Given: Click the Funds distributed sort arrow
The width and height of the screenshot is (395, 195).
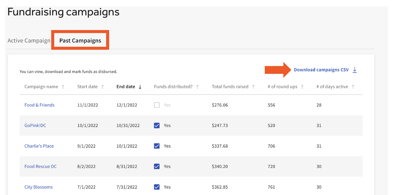Looking at the screenshot, I should click(x=197, y=87).
